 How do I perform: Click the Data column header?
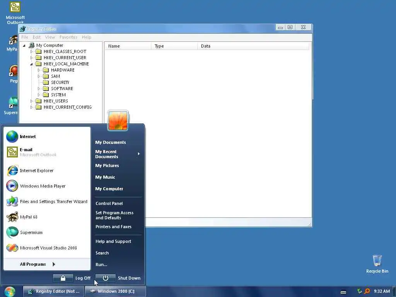253,46
